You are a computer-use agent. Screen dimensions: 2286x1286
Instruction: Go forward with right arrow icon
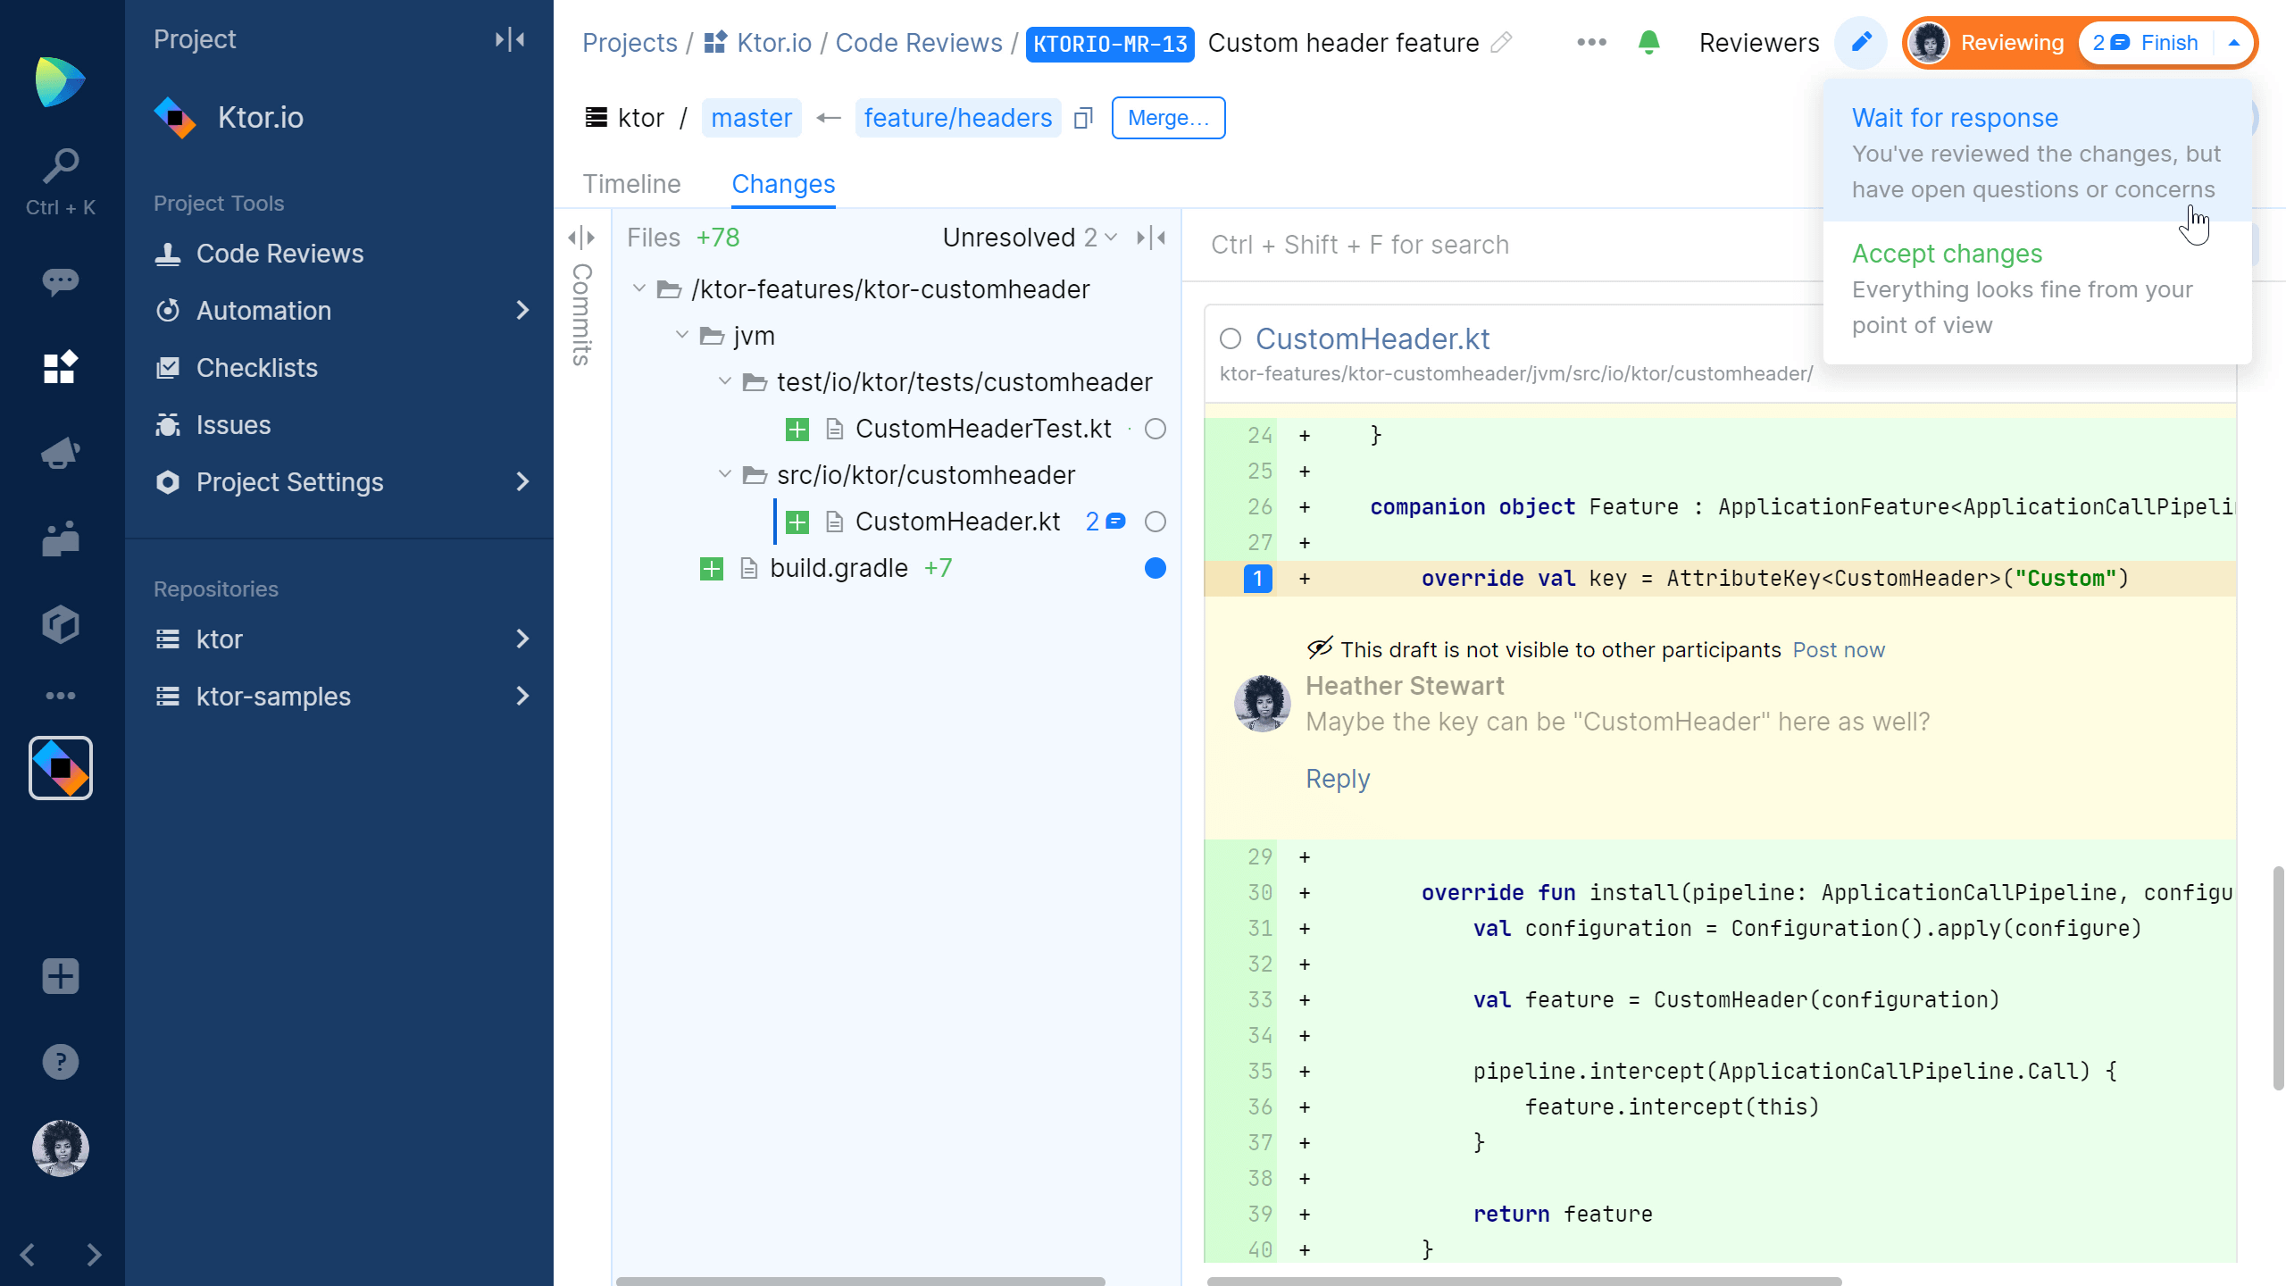[94, 1255]
